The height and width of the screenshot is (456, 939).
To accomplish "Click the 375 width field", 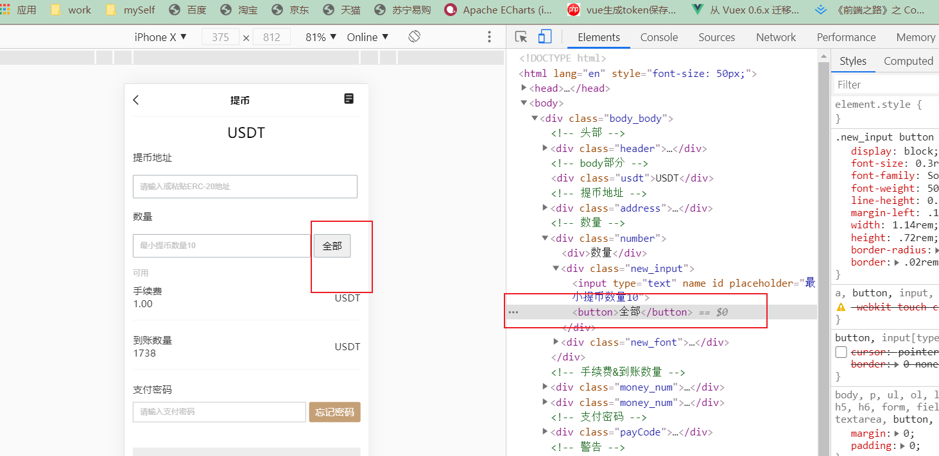I will point(220,37).
